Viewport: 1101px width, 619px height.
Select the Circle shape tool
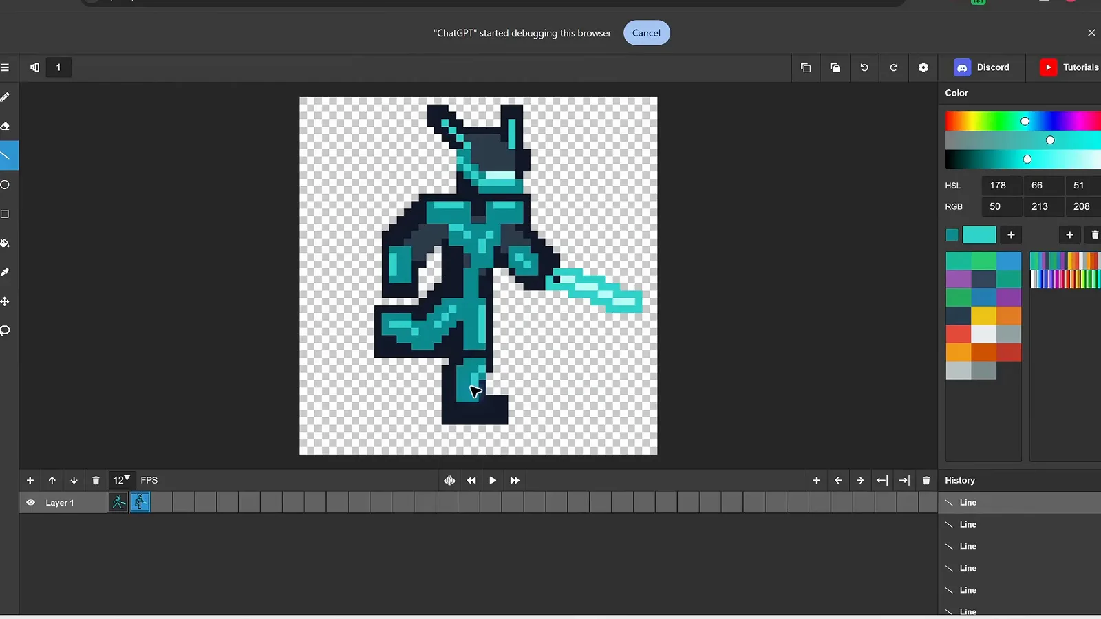point(6,185)
